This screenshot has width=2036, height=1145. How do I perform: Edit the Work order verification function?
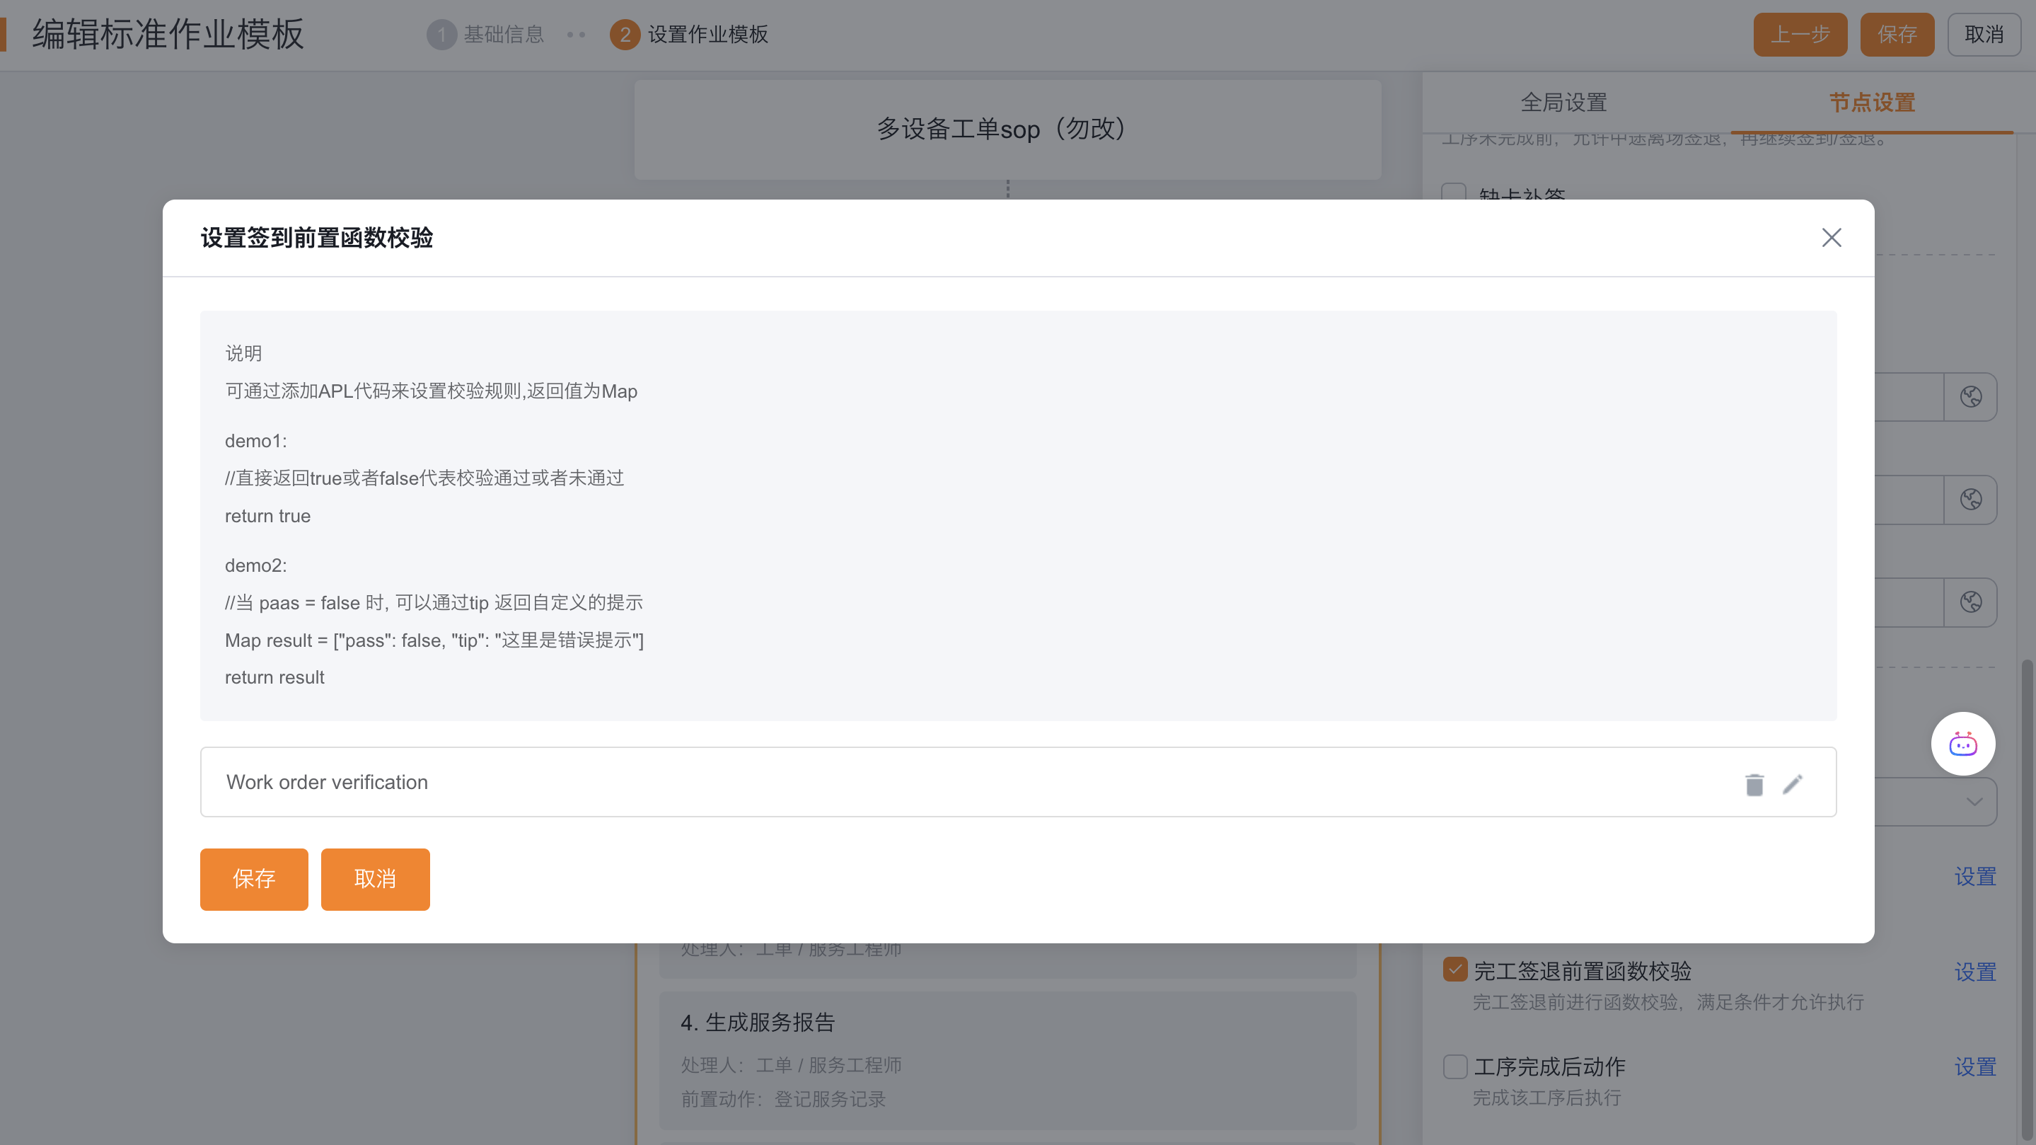click(x=1793, y=783)
